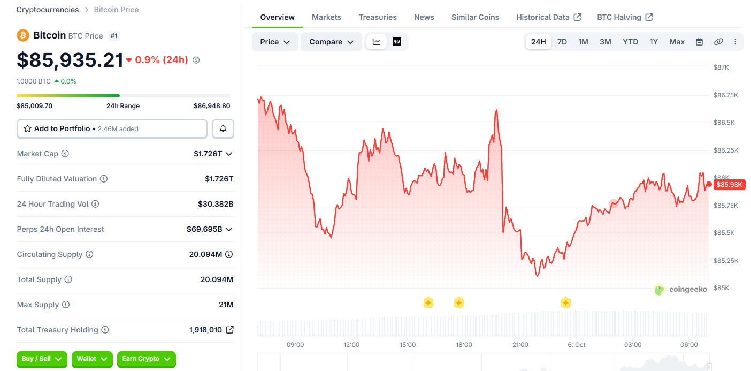Click the 24h Range progress bar
The width and height of the screenshot is (751, 371).
coord(124,96)
